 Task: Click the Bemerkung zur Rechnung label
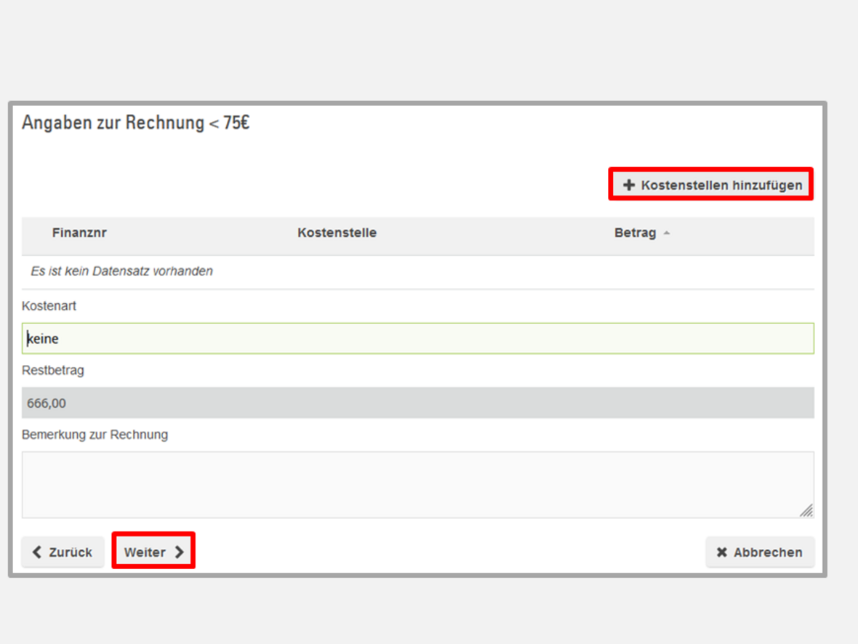(x=95, y=435)
